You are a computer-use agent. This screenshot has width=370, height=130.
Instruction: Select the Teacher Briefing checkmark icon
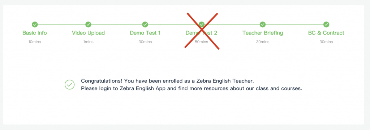pyautogui.click(x=263, y=24)
